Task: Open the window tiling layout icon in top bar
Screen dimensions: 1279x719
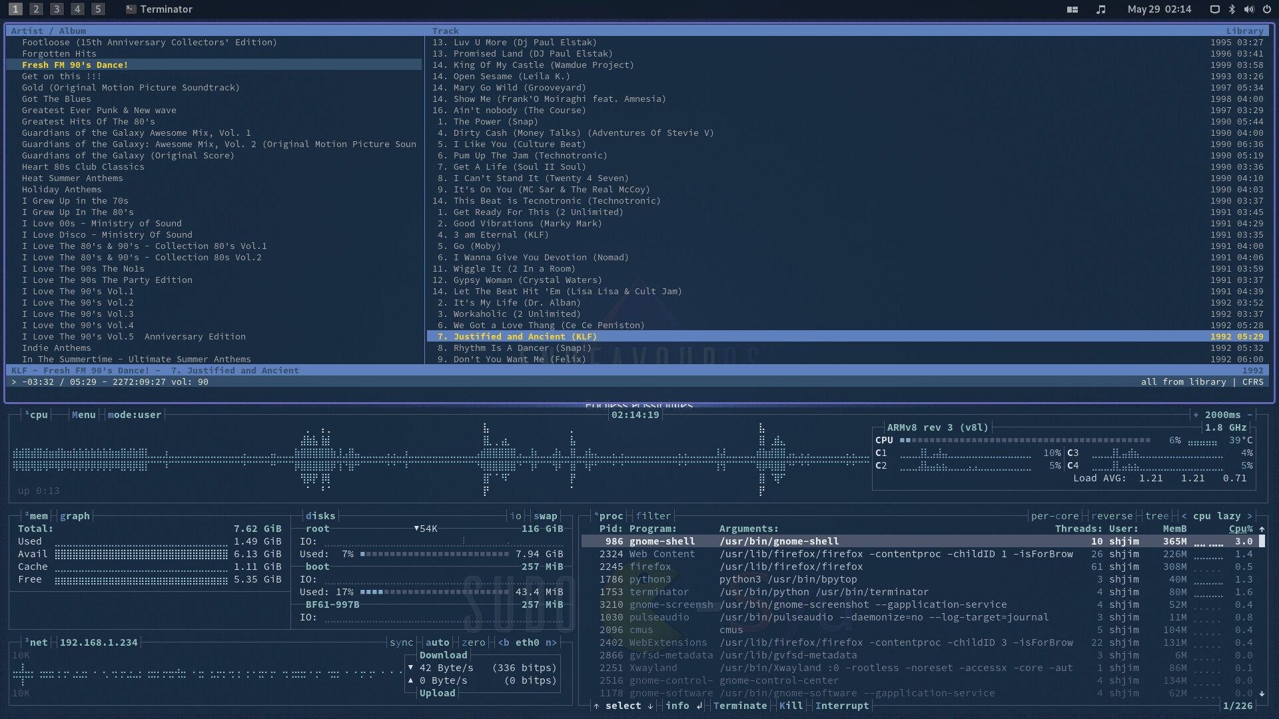Action: coord(1072,9)
